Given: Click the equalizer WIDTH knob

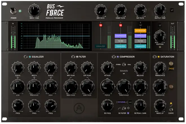Looking at the screenshot, I should tap(34, 68).
